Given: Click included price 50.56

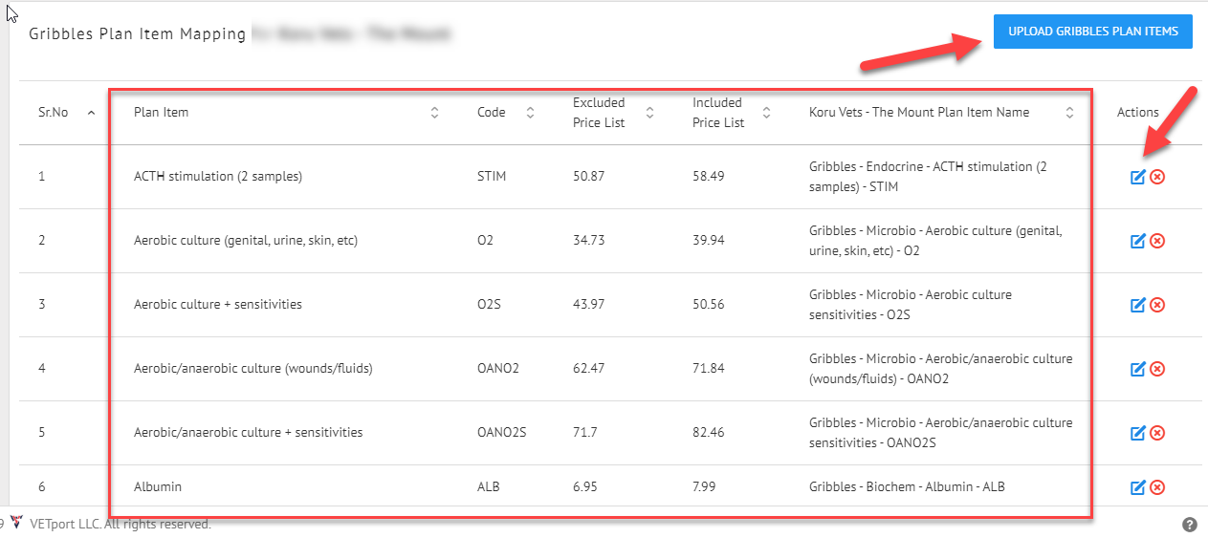Looking at the screenshot, I should click(709, 305).
